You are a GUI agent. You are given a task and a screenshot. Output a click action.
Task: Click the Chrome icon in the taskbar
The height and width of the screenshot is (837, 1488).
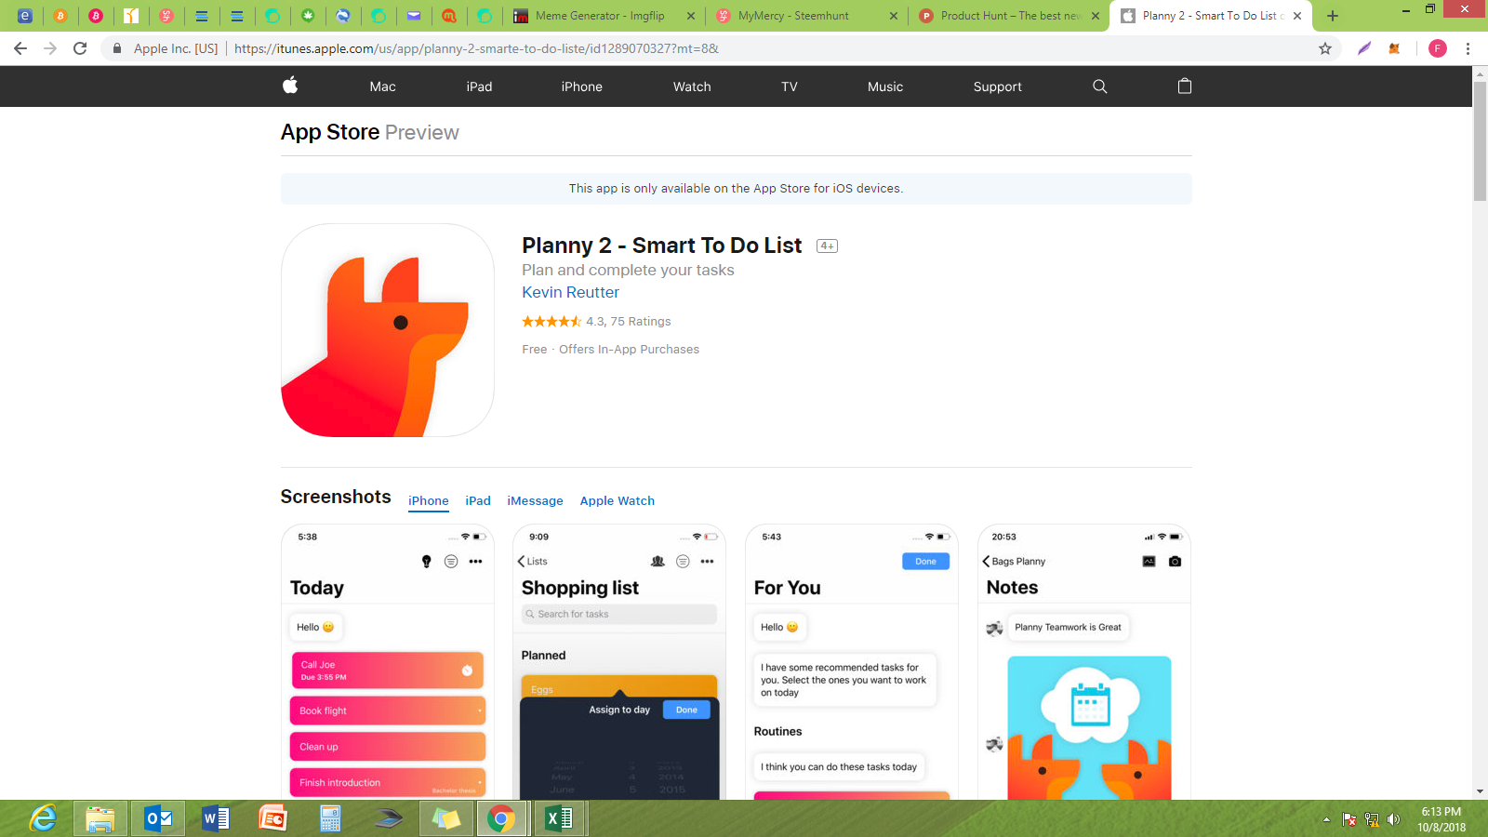tap(501, 818)
